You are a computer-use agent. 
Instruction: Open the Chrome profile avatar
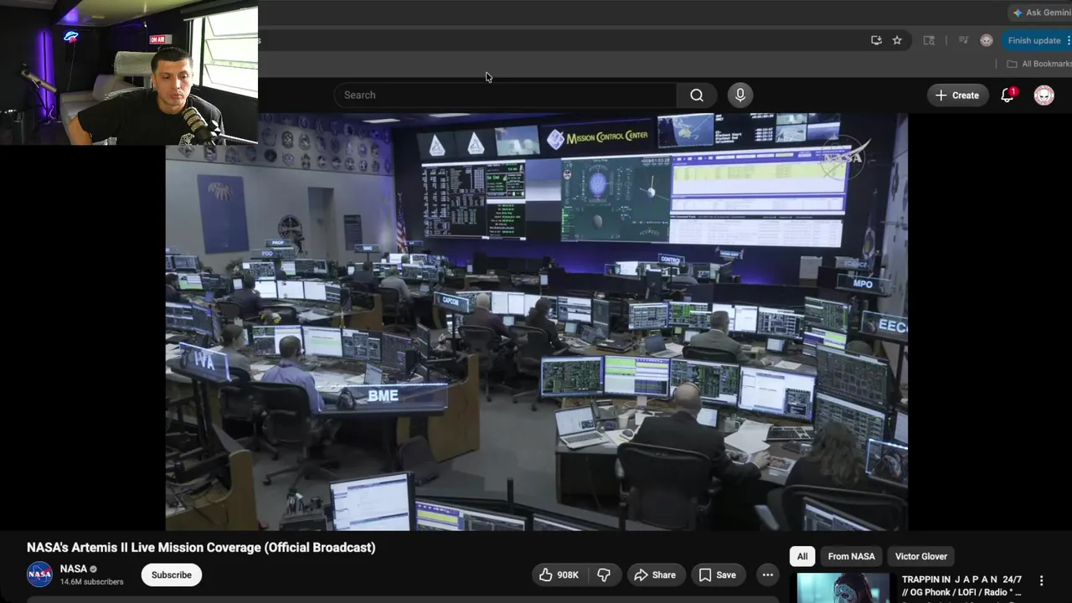click(x=987, y=40)
